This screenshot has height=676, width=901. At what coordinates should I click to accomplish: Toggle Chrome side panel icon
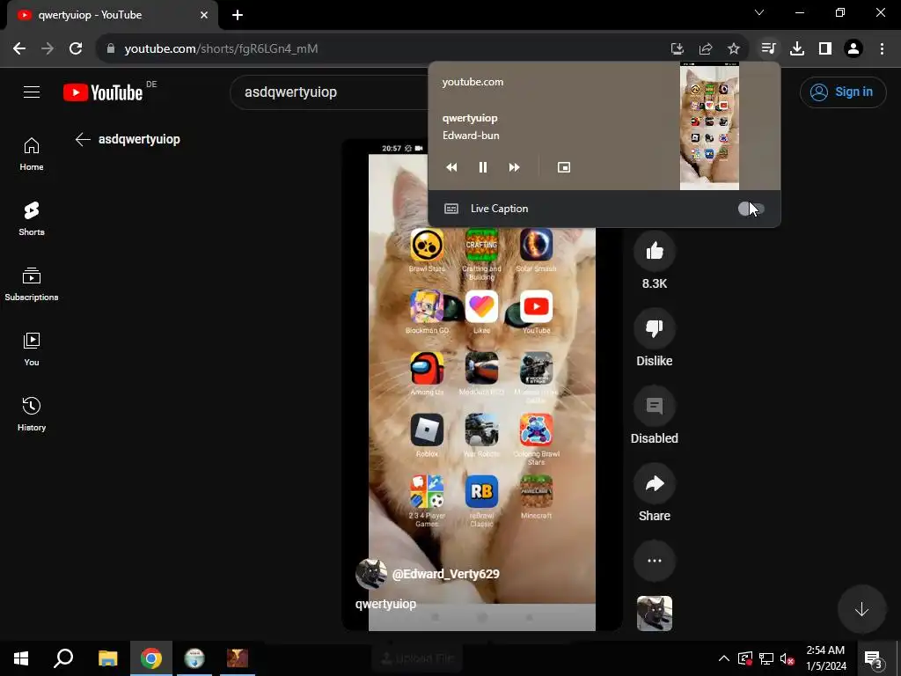[x=825, y=48]
